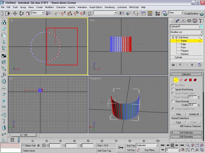The image size is (205, 153).
Task: Switch to the Utilities hammer tab
Action: [x=201, y=21]
